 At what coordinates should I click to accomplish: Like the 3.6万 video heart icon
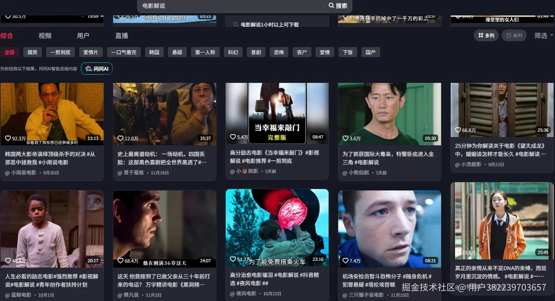345,138
